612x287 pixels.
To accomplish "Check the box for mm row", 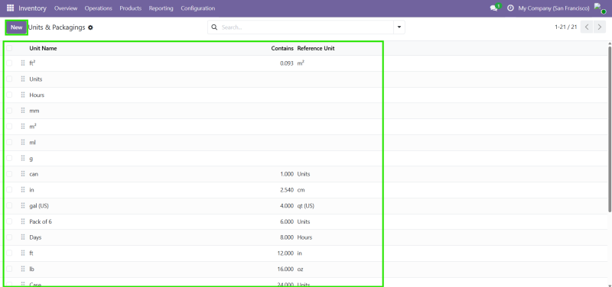I will pyautogui.click(x=9, y=111).
